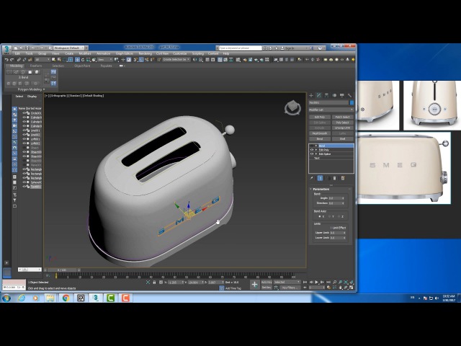461x346 pixels.
Task: Select the X Bend Axis radio button
Action: (320, 216)
